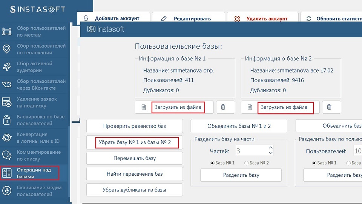The height and width of the screenshot is (204, 362).
Task: Click the VK logo icon in sidebar
Action: 7,84
